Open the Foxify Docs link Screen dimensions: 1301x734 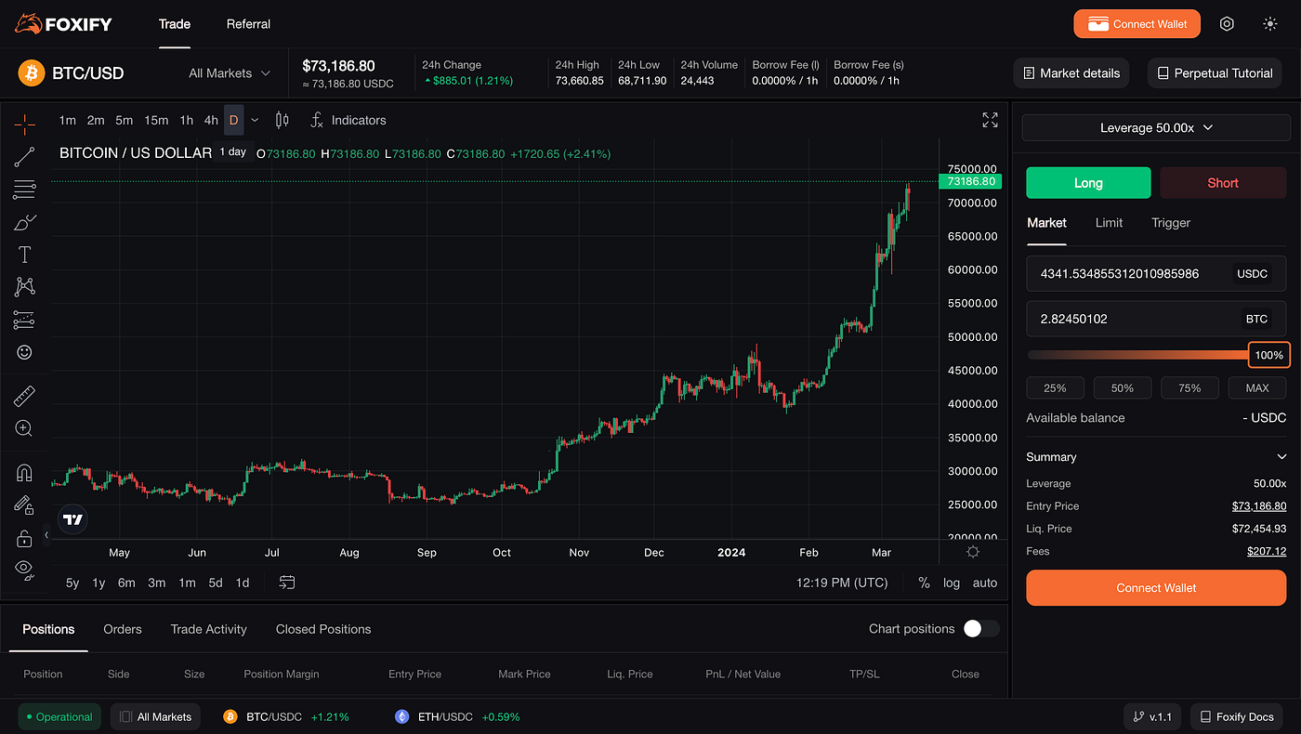tap(1236, 716)
